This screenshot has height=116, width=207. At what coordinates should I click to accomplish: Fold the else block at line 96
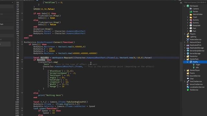click(x=22, y=93)
